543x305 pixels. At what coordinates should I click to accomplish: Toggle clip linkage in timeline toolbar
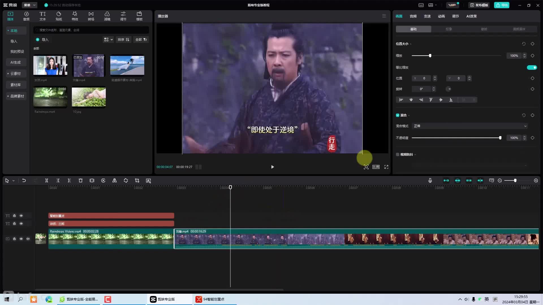tap(469, 180)
